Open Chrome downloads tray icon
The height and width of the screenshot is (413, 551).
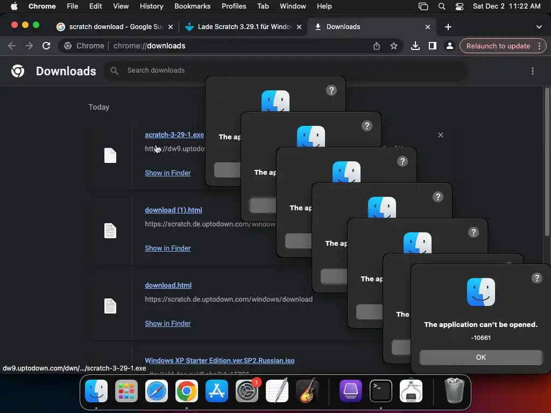pyautogui.click(x=415, y=46)
